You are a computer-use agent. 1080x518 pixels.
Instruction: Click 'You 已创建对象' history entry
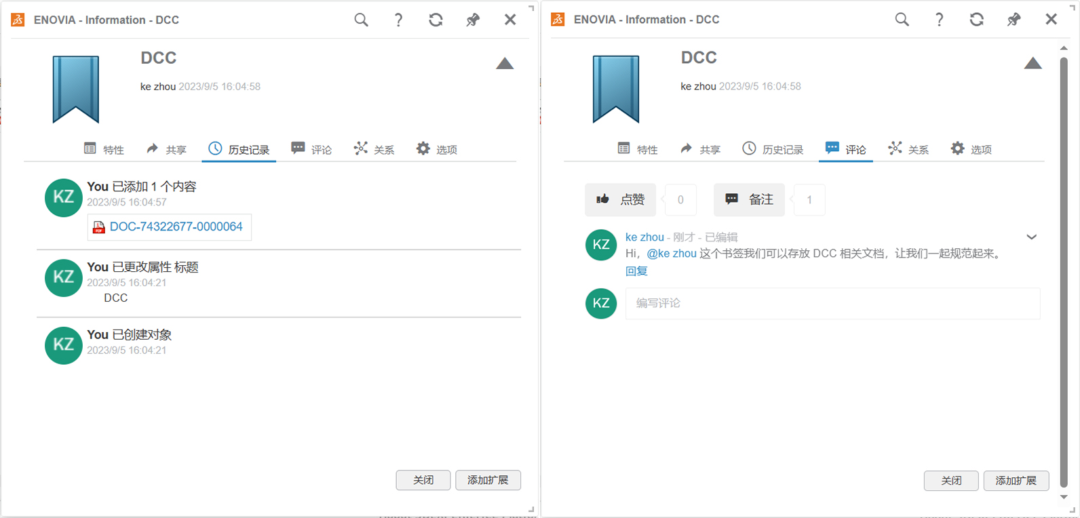tap(130, 334)
